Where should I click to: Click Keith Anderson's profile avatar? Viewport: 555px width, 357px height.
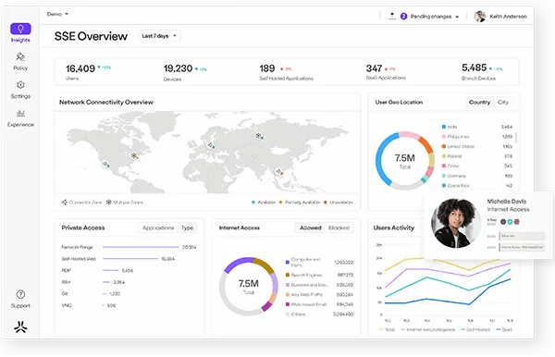[x=479, y=17]
